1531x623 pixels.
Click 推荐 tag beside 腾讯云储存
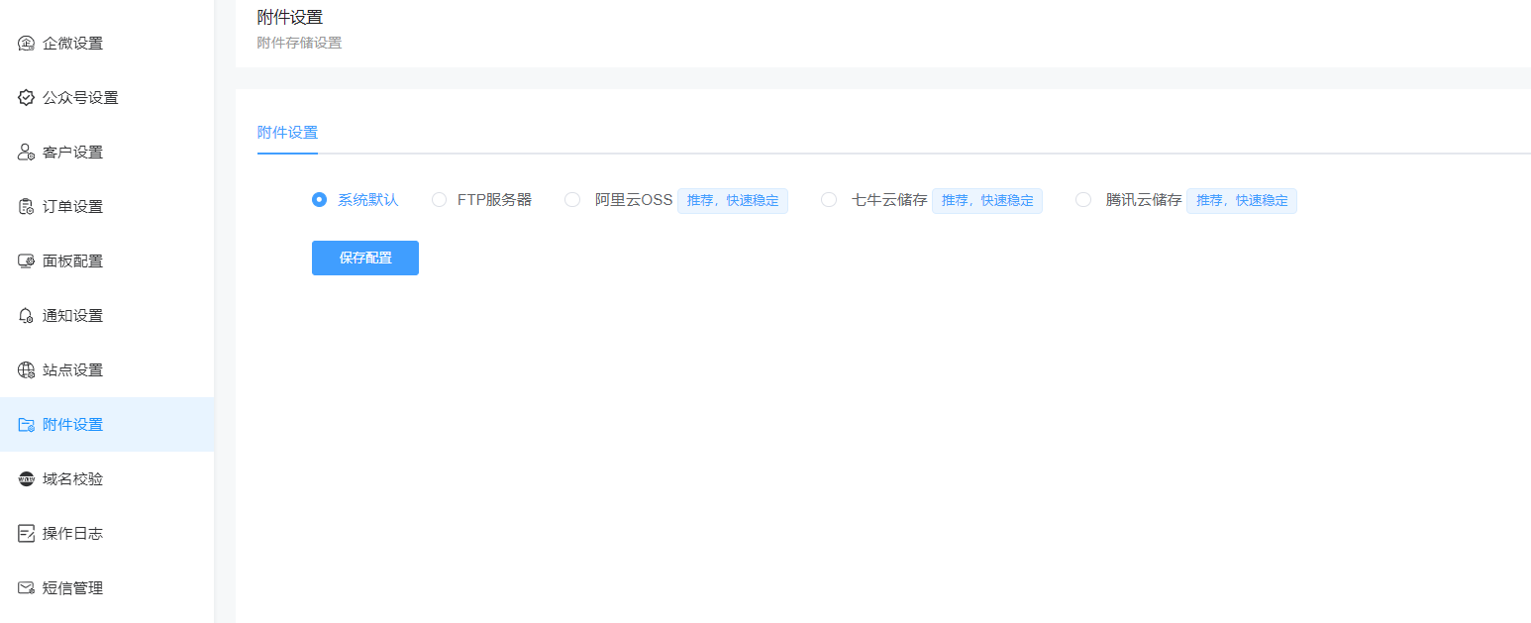click(x=1242, y=201)
